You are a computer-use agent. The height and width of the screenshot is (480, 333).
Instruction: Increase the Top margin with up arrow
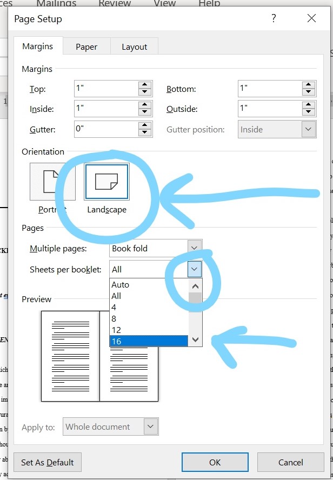pos(144,85)
